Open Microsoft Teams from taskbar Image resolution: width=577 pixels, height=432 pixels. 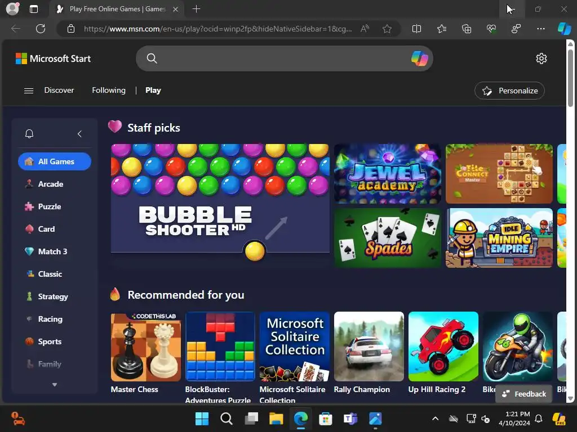tap(350, 418)
